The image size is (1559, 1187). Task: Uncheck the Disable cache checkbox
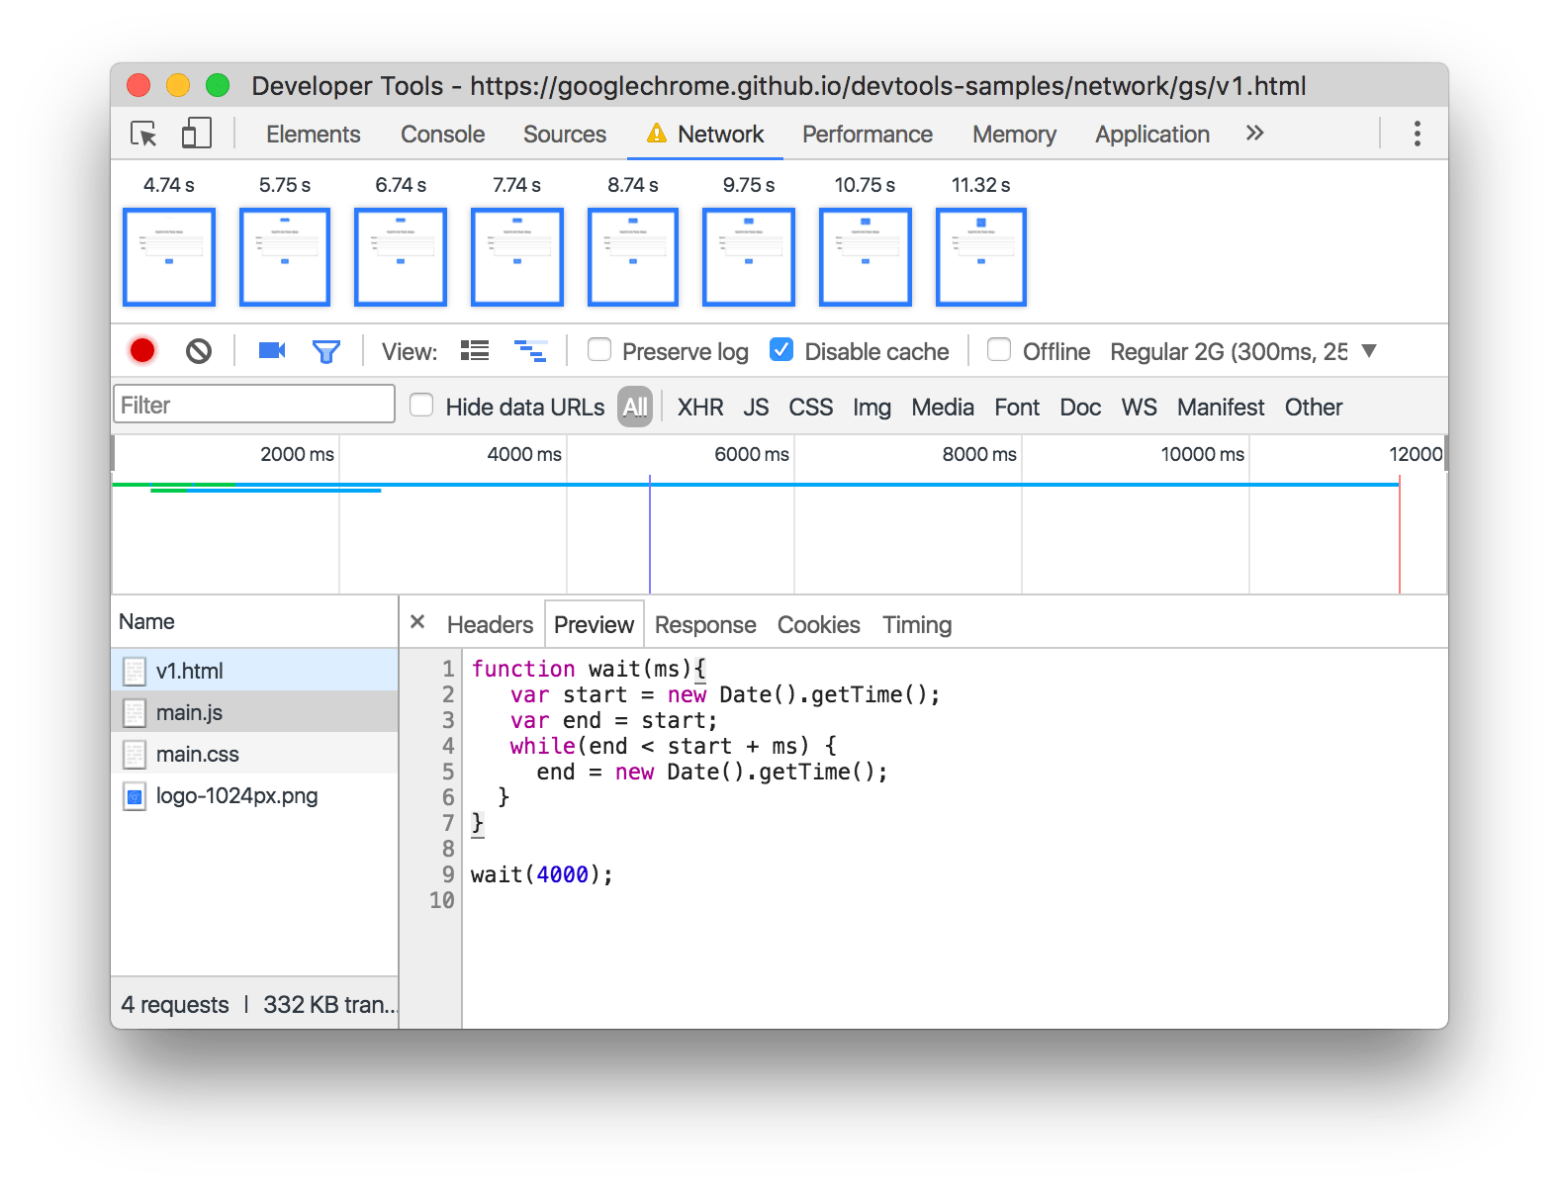coord(781,350)
